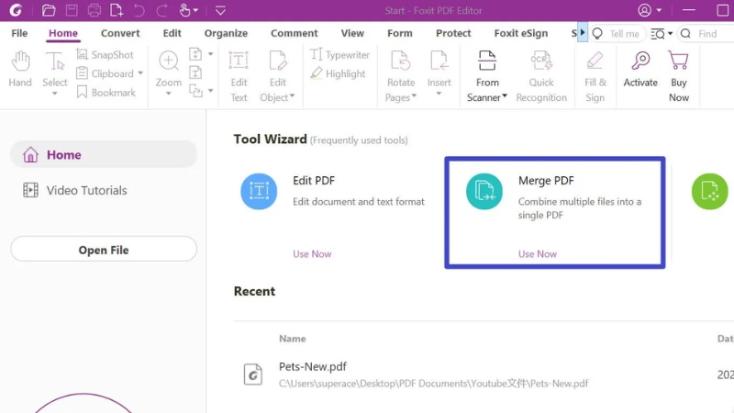Click the Tell me search field
This screenshot has height=413, width=734.
click(x=617, y=34)
